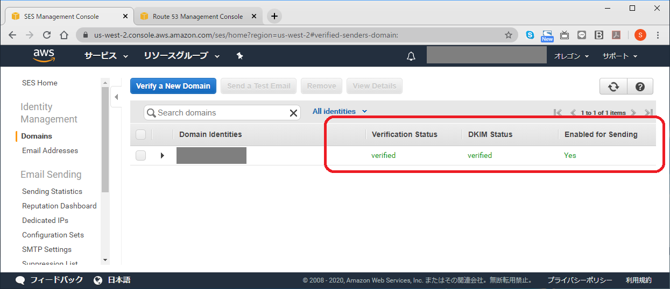Open the Chrome profile avatar S
This screenshot has height=289, width=670.
click(x=640, y=35)
